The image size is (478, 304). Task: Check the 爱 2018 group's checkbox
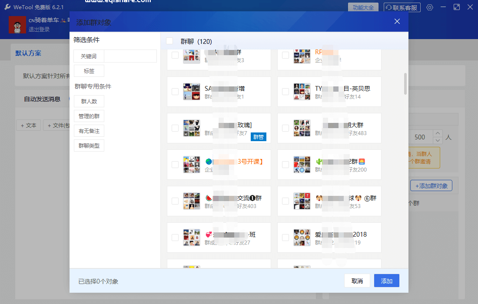[x=285, y=238]
